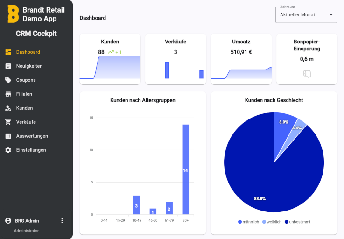Open the Umsatz summary card
This screenshot has width=344, height=239.
point(241,59)
